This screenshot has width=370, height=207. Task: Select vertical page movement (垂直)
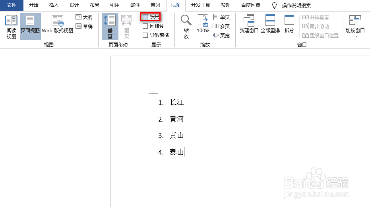[x=110, y=27]
